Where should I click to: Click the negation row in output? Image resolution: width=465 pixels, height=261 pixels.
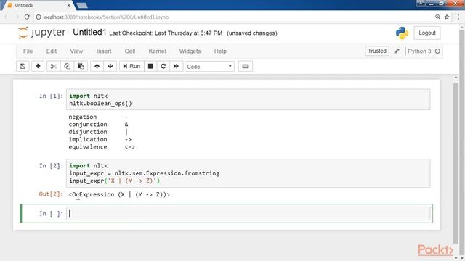(x=98, y=117)
